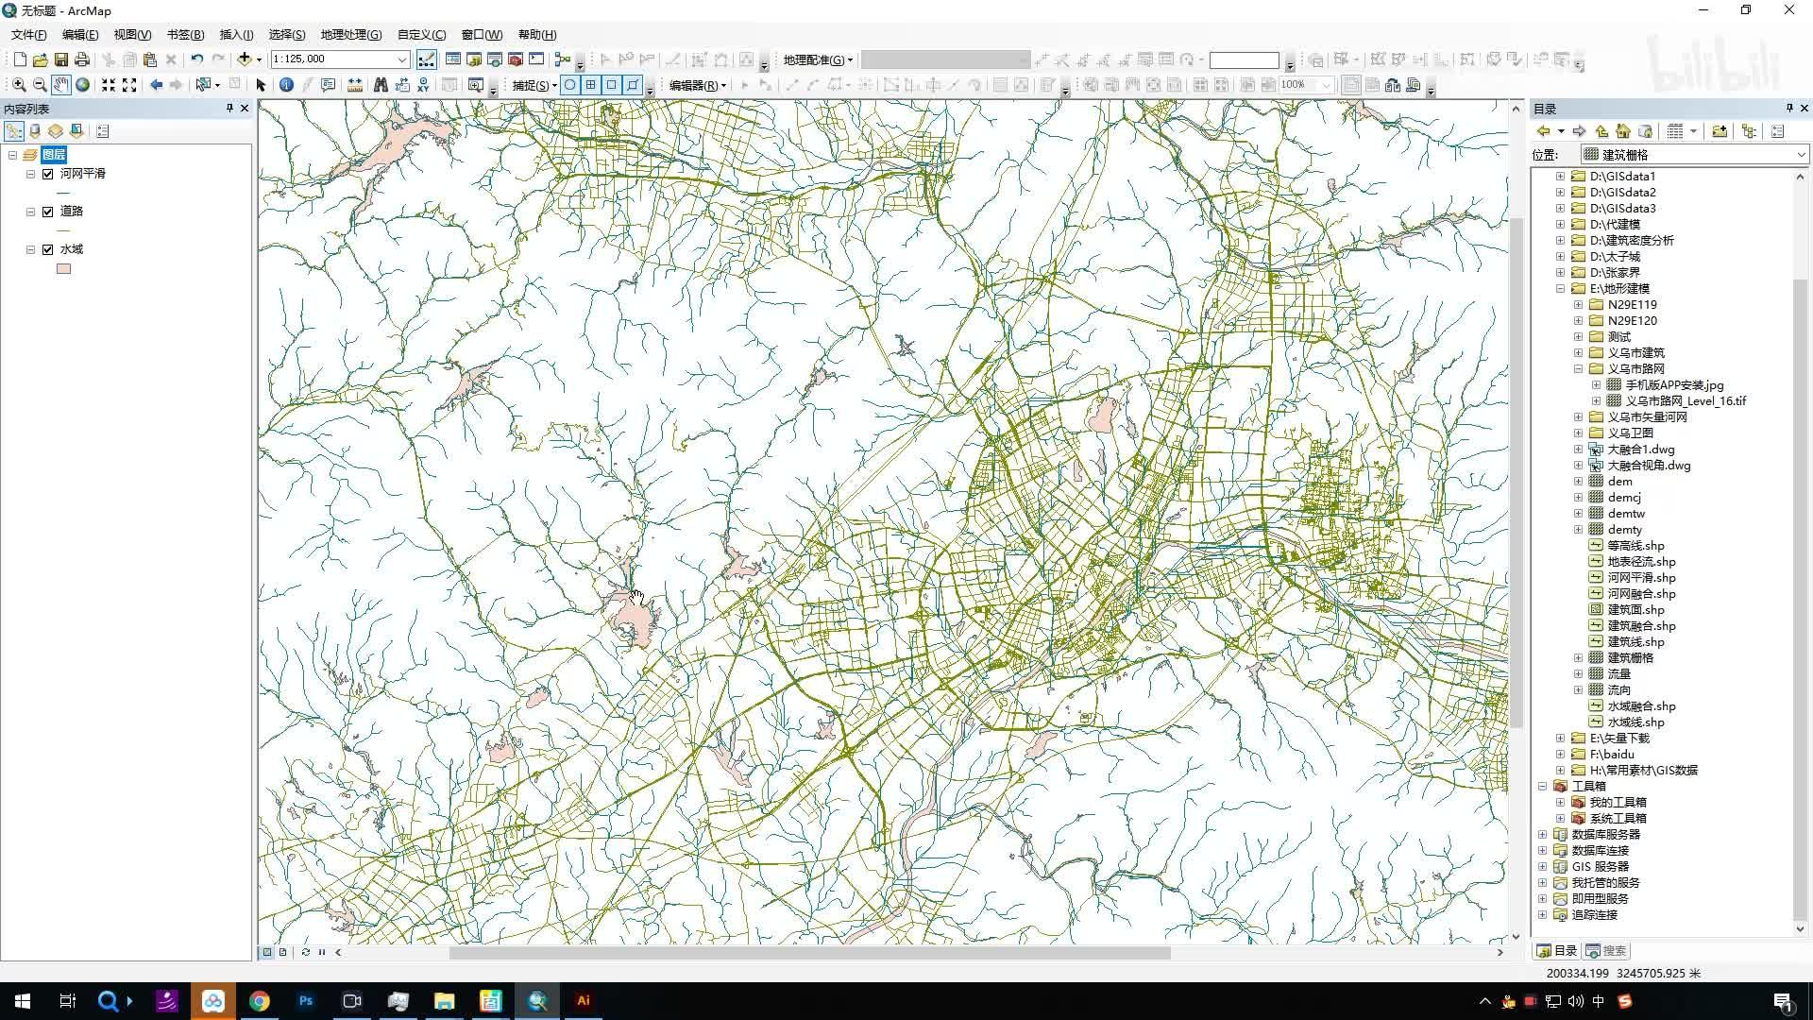Open the ArcToolbox window
Screen dimensions: 1813x1020
516,59
